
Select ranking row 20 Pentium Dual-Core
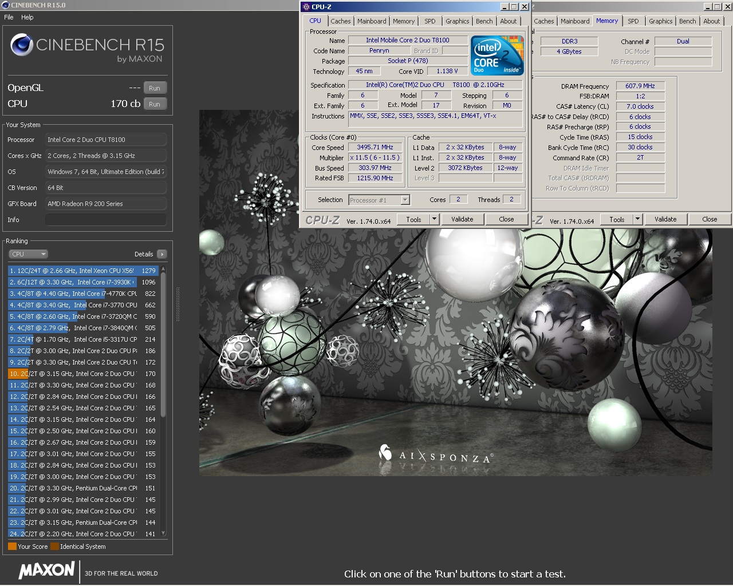click(83, 488)
